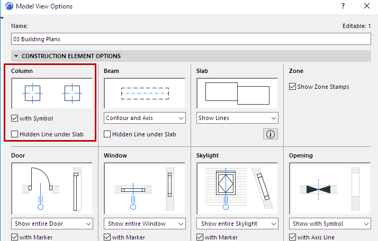Close the Model View Options dialog
The height and width of the screenshot is (241, 378).
click(x=367, y=6)
